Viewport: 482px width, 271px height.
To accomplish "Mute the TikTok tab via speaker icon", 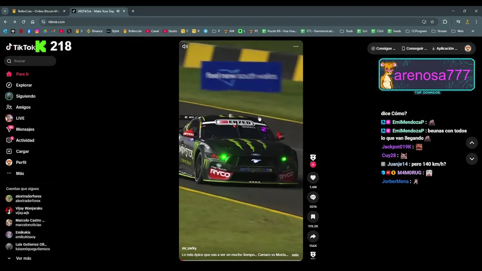I will [118, 11].
